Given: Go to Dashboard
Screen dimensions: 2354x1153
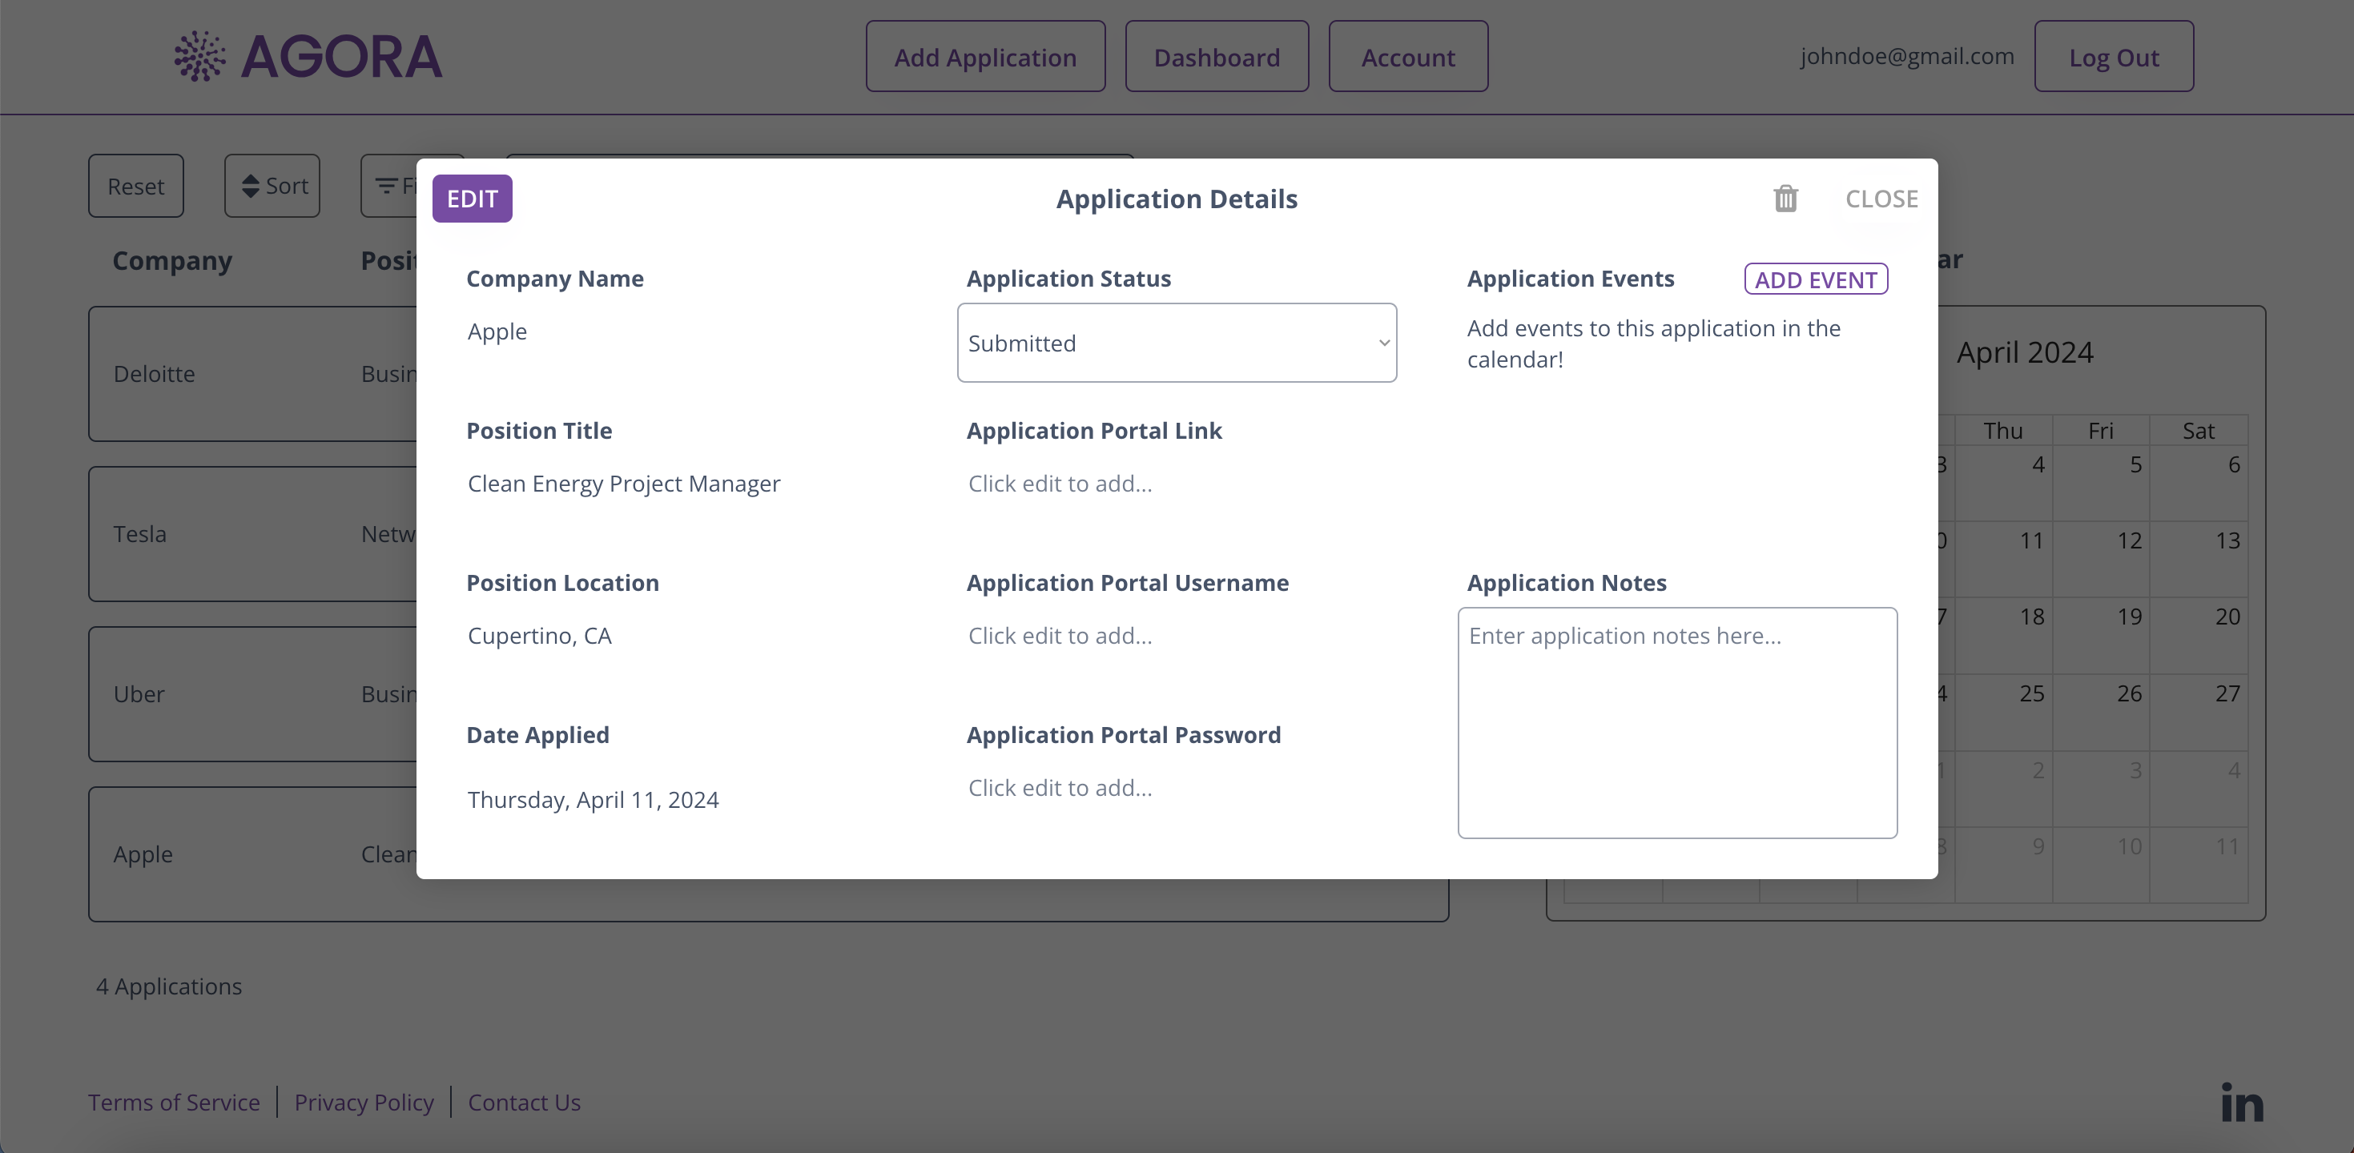Looking at the screenshot, I should (x=1217, y=57).
